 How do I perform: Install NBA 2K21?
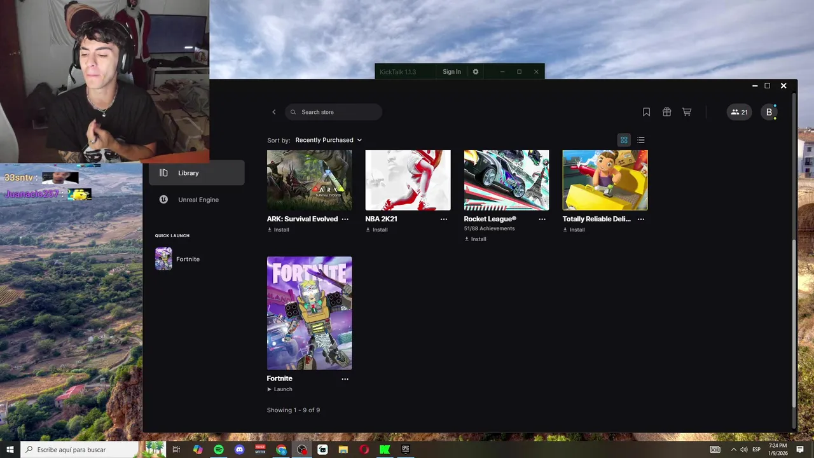[x=376, y=230]
